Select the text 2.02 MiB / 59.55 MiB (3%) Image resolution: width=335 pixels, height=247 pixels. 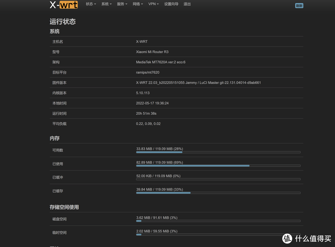click(157, 231)
